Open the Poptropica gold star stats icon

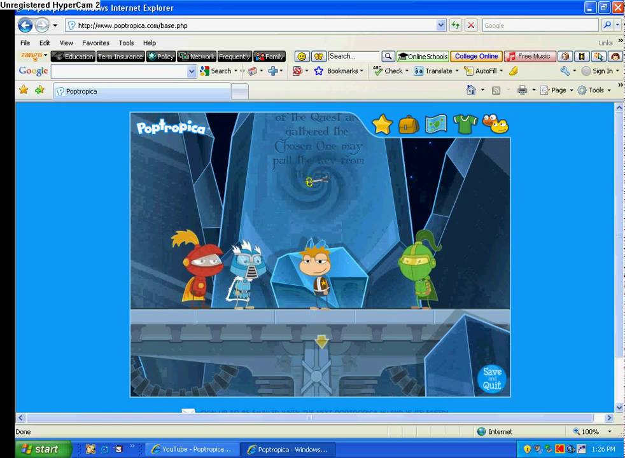[x=383, y=124]
